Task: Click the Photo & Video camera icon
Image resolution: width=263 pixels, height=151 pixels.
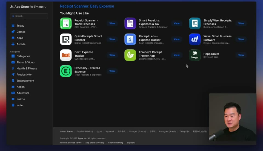Action: click(13, 62)
